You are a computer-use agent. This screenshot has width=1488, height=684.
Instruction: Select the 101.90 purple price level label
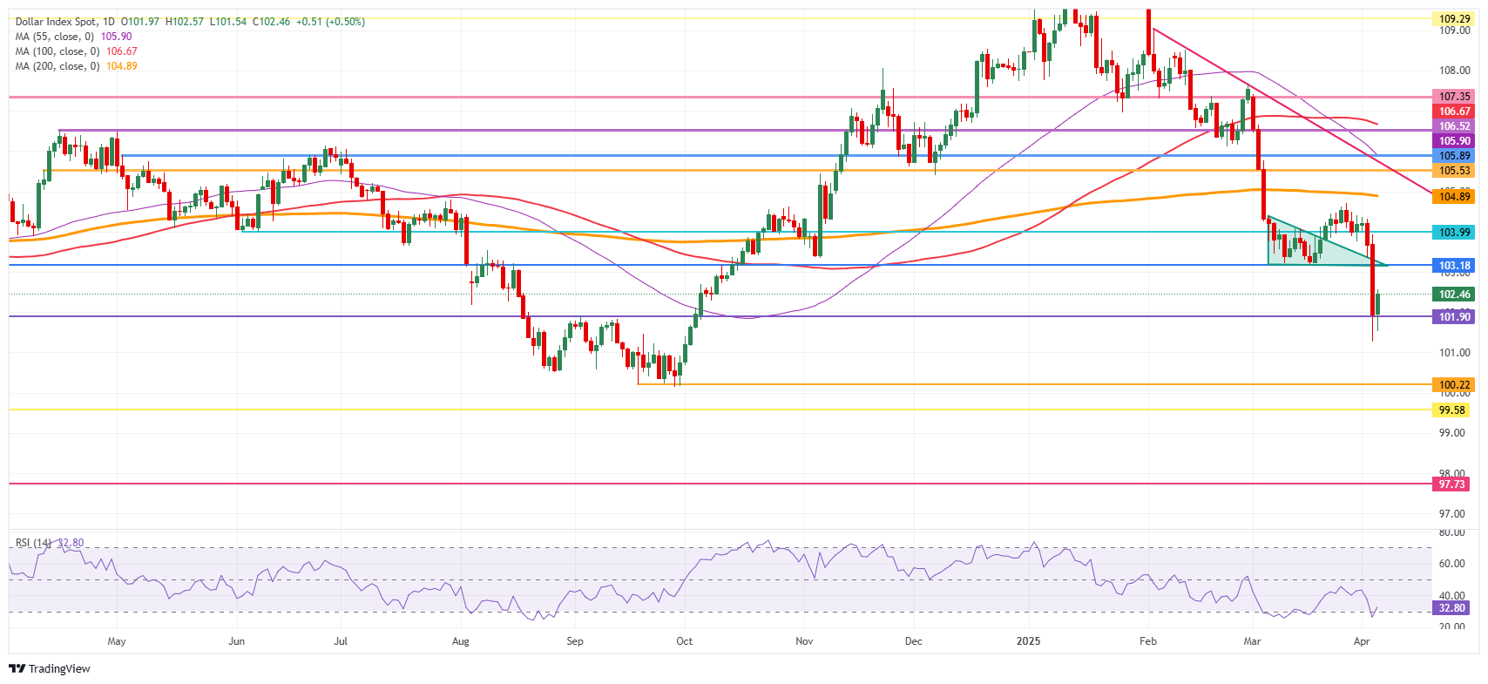[1454, 317]
